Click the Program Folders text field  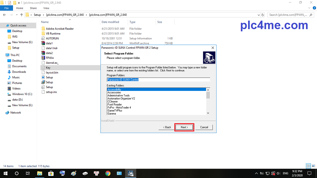pos(158,80)
